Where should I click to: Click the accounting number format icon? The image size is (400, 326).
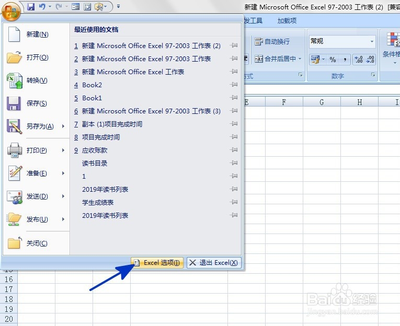point(315,60)
